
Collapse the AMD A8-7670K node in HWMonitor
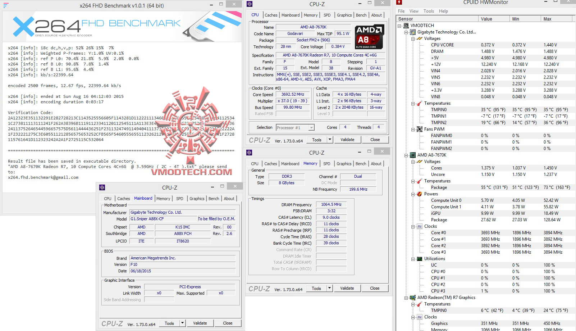coord(406,155)
